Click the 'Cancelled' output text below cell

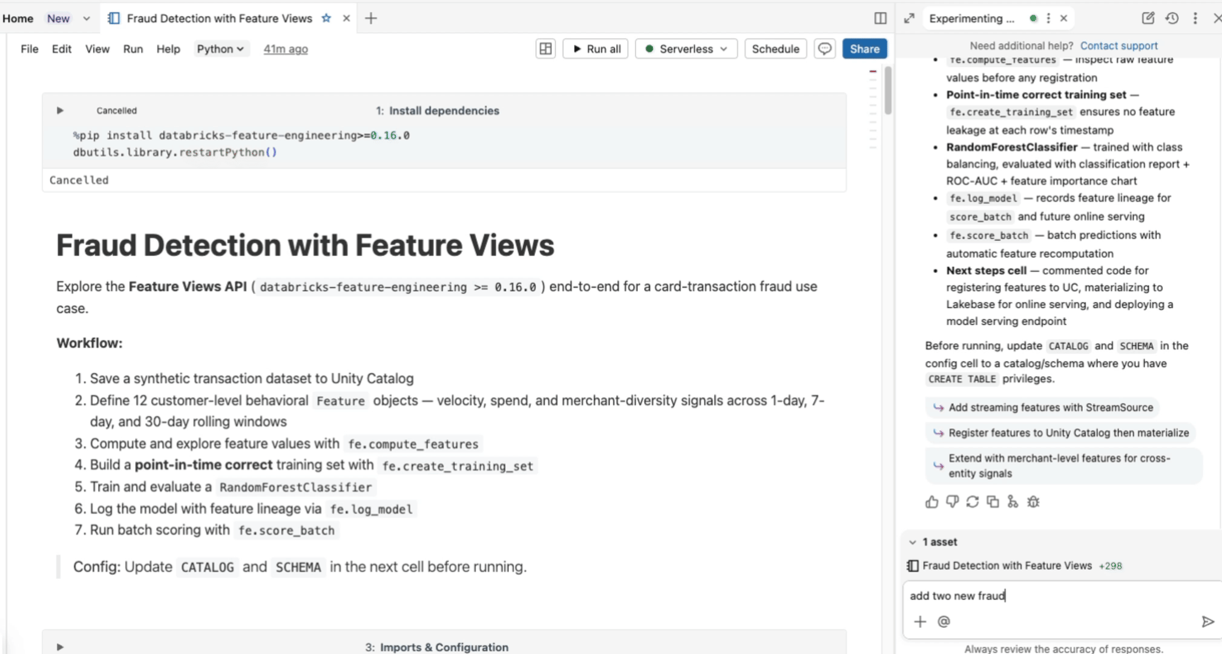tap(79, 180)
